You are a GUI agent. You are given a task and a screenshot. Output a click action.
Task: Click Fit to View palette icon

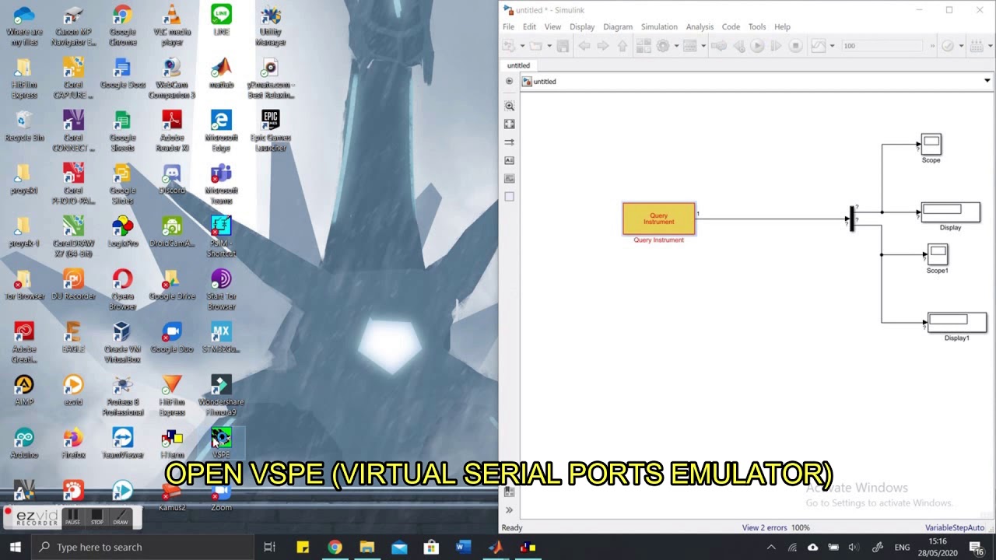(510, 124)
